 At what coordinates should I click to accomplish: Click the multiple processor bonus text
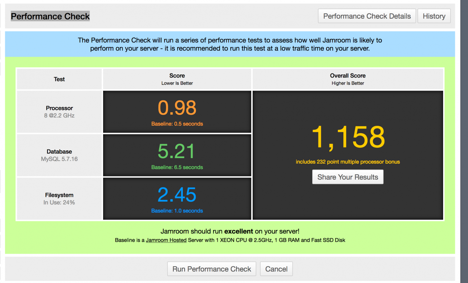[348, 162]
